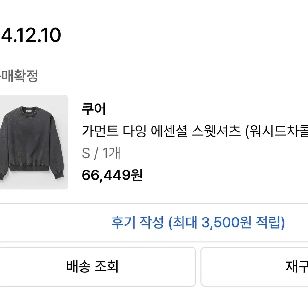Click the sweatshirt collar label in image
308x308 pixels.
(x=29, y=111)
